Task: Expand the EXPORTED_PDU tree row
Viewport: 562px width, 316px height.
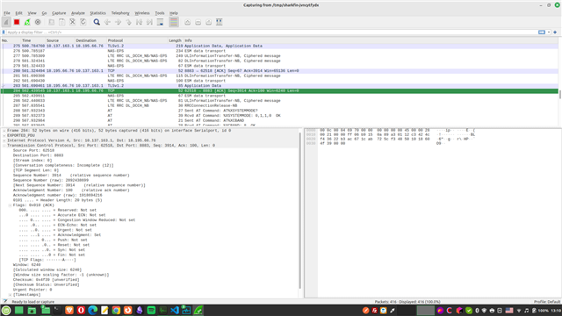Action: tap(4, 136)
